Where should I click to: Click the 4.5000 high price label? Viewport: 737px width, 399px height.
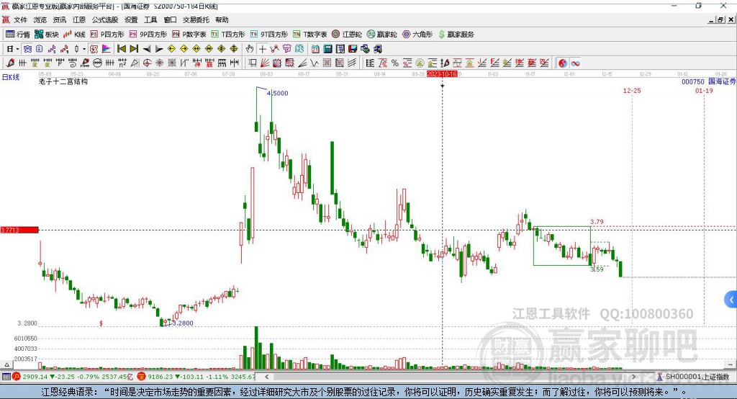tap(277, 93)
